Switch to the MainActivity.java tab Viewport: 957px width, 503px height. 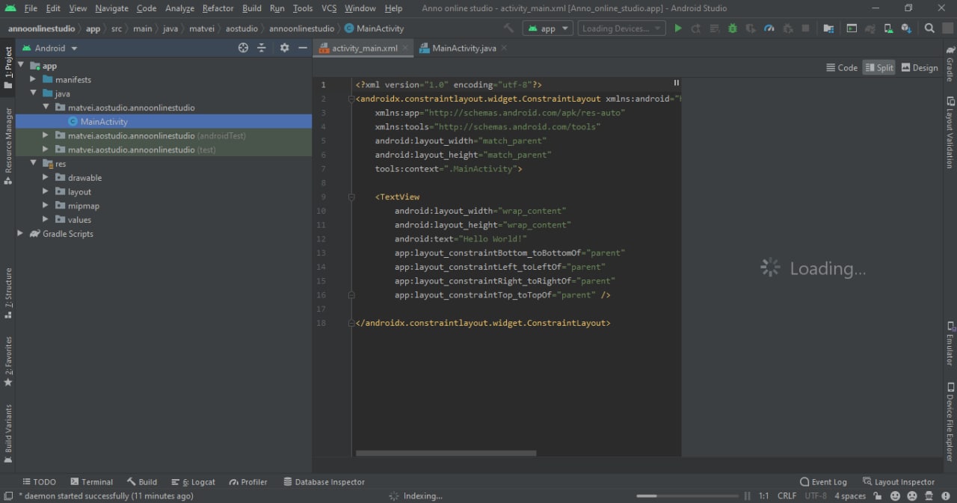(x=464, y=48)
